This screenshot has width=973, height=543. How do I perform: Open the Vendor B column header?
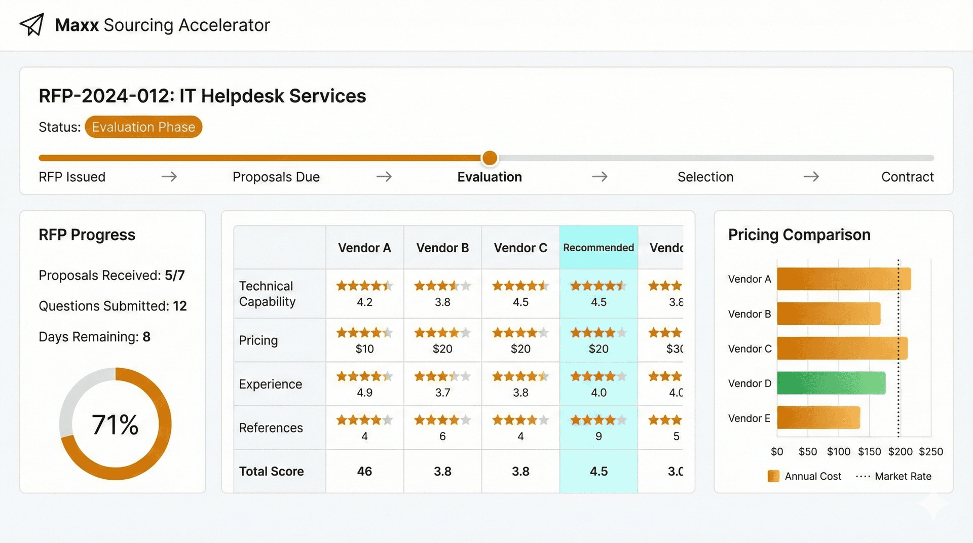click(442, 248)
